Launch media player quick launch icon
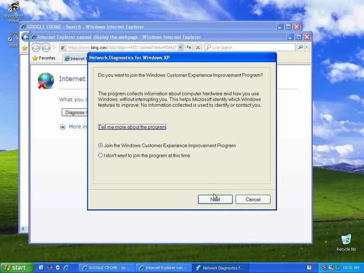364x273 pixels. (x=58, y=268)
